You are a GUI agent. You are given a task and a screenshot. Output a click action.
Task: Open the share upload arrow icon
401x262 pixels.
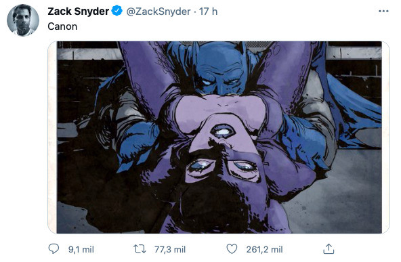[x=329, y=248]
